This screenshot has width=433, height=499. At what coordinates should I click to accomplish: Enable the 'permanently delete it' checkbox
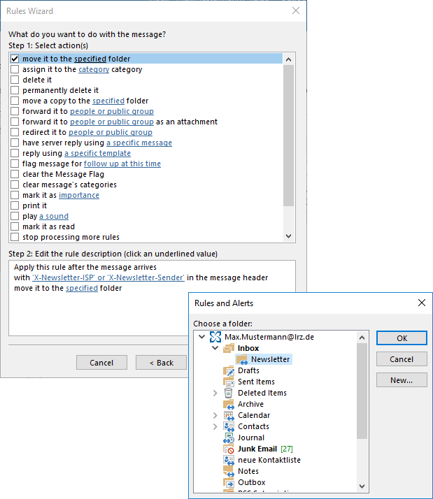(15, 90)
